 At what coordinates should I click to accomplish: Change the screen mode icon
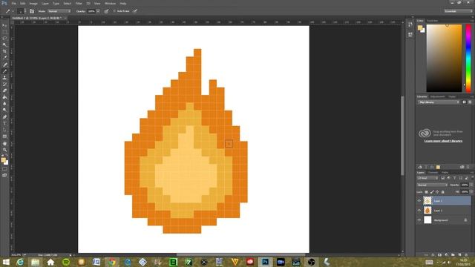(4, 175)
